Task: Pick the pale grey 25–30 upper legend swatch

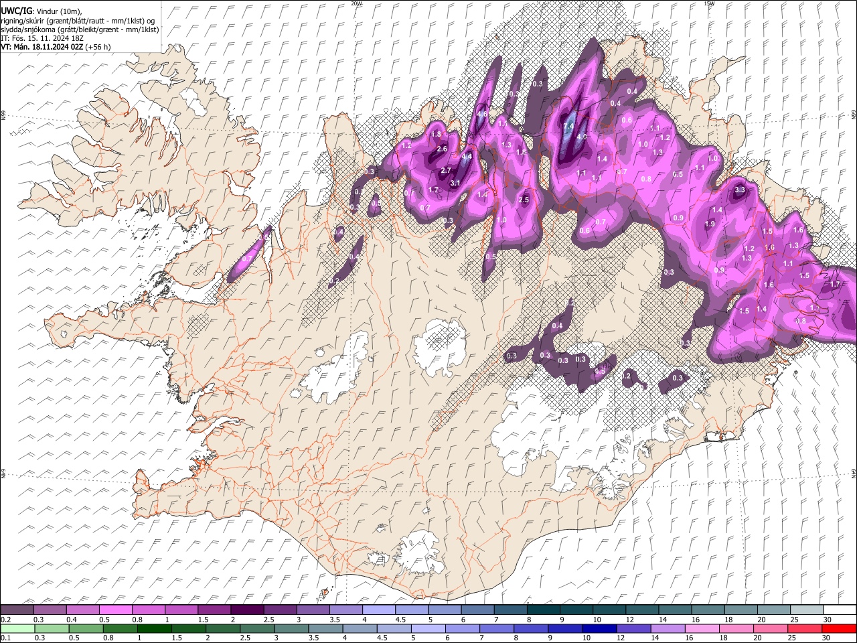Action: (807, 610)
